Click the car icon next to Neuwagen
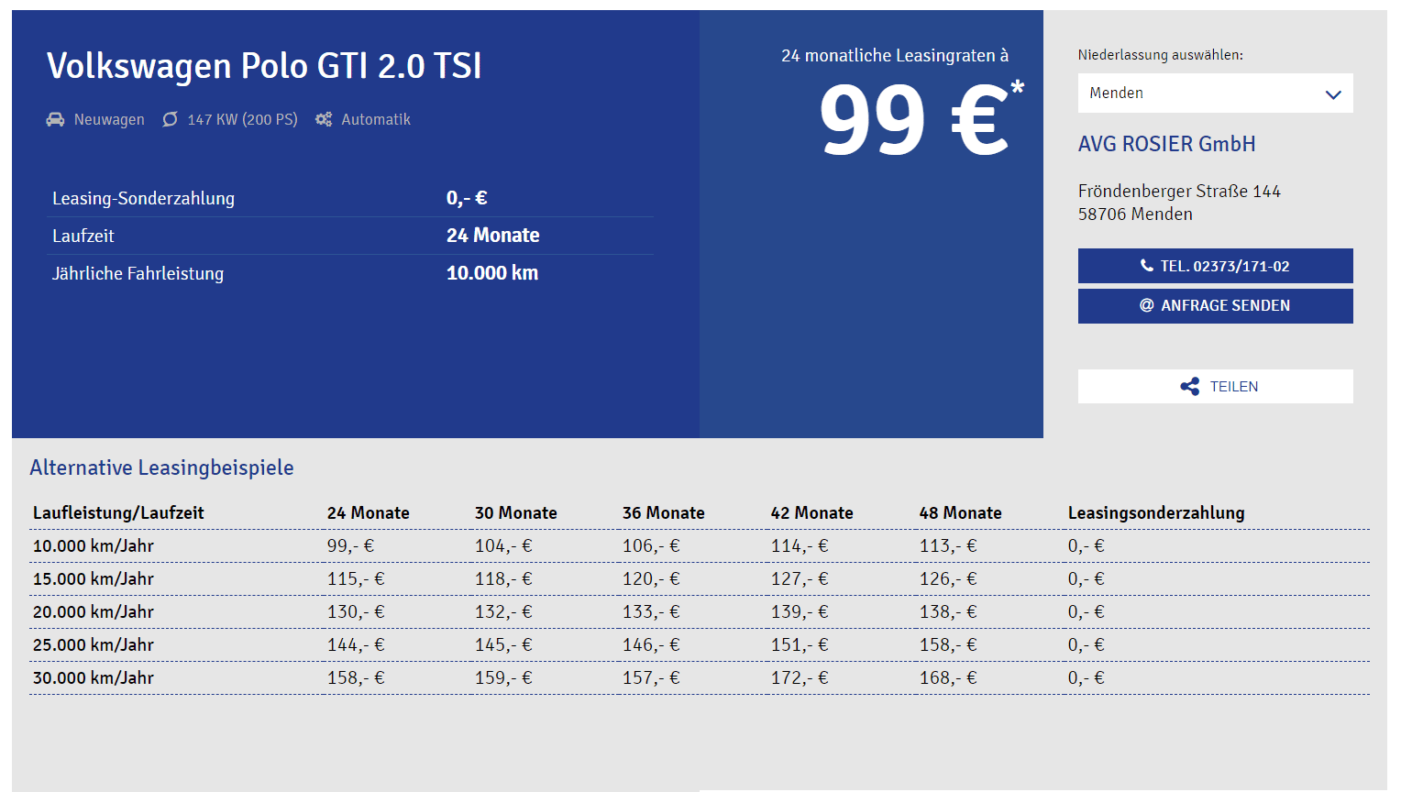 (x=55, y=119)
